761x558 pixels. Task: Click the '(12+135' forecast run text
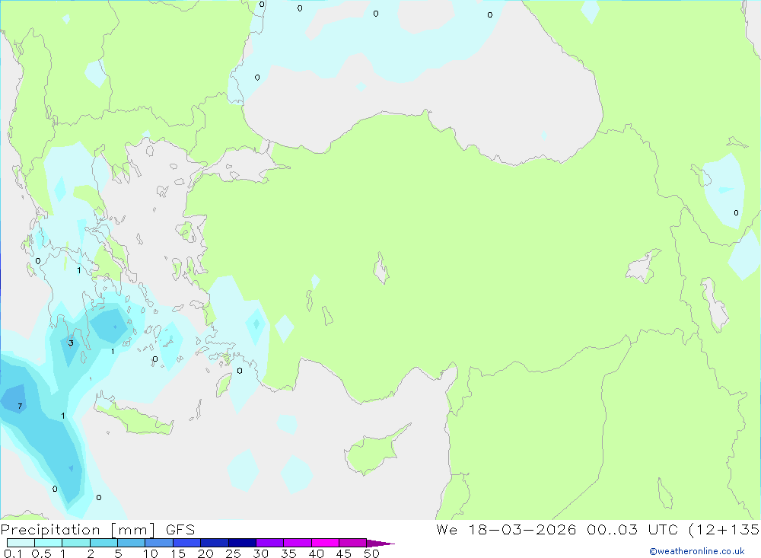coord(724,530)
